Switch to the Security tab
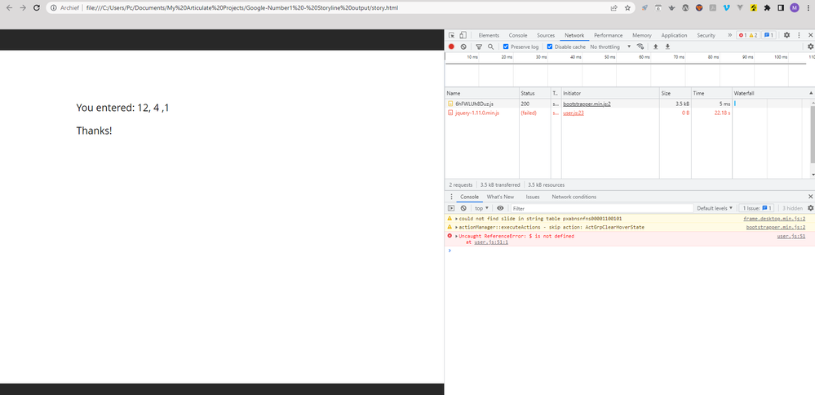The image size is (815, 395). (x=706, y=35)
